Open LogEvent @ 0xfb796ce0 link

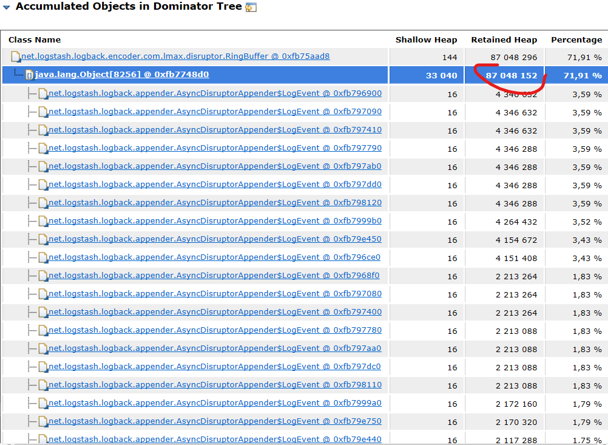point(214,257)
